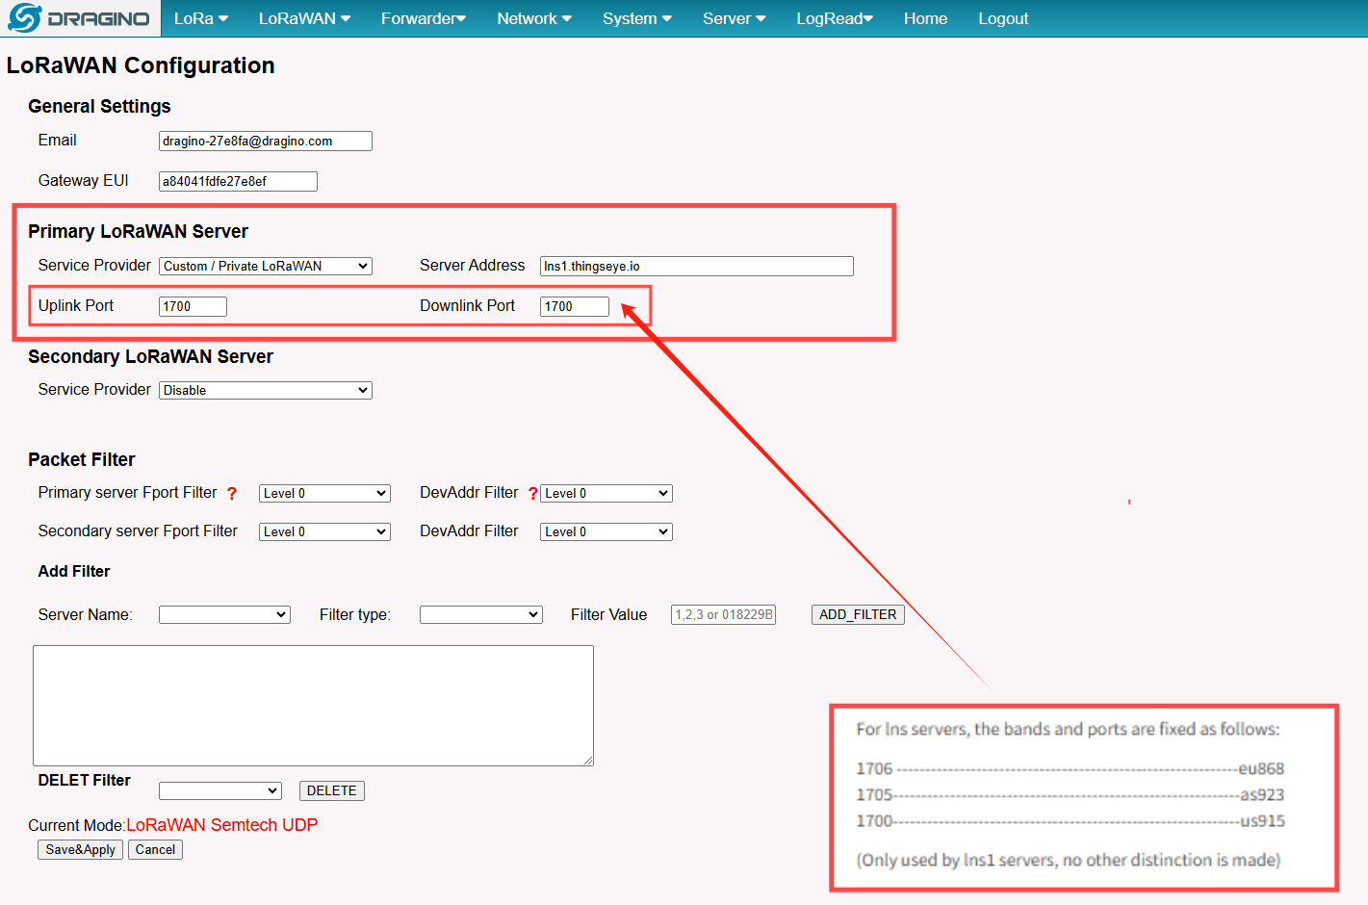Expand the Forwarder menu
Viewport: 1368px width, 905px height.
(x=423, y=18)
